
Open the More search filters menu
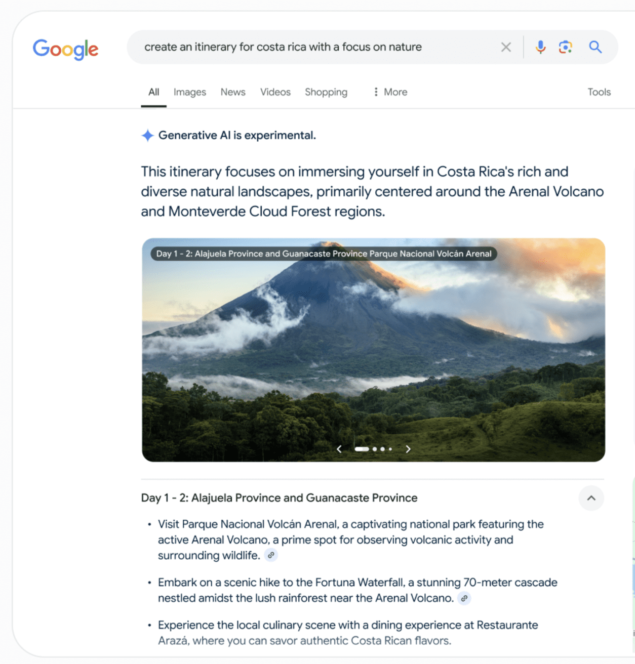(x=390, y=92)
